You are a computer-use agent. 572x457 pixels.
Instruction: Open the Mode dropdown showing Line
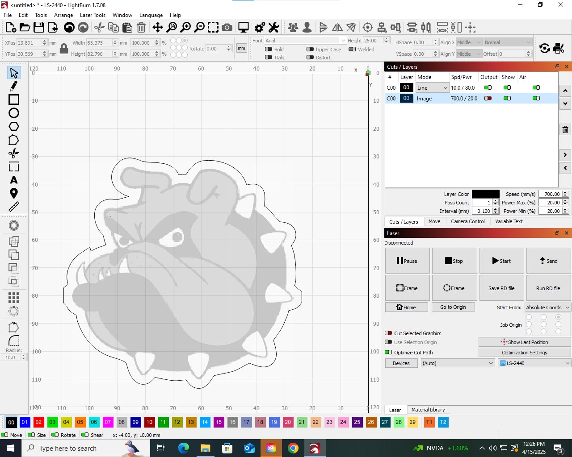coord(431,87)
